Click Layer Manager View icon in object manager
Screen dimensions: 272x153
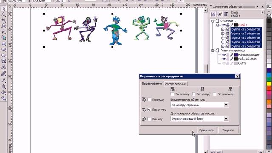click(x=226, y=14)
